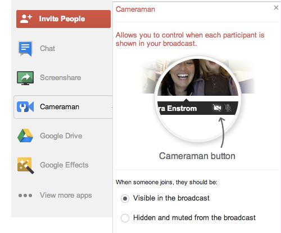Open the Chat sidebar item

(47, 49)
